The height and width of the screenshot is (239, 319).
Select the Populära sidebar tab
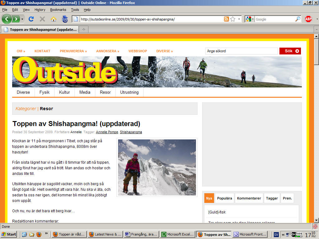(225, 198)
